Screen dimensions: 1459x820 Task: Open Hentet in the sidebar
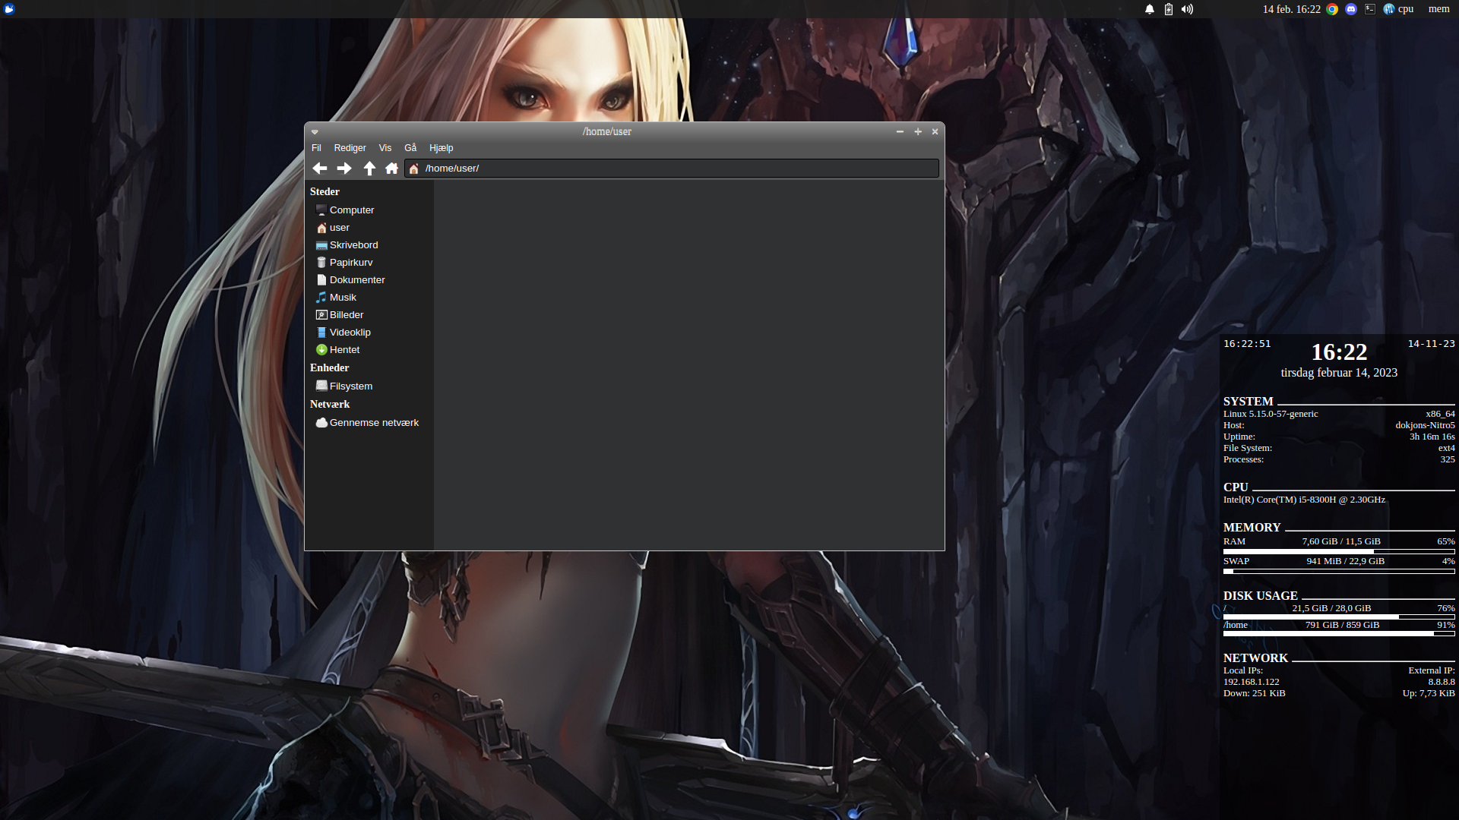[369, 350]
